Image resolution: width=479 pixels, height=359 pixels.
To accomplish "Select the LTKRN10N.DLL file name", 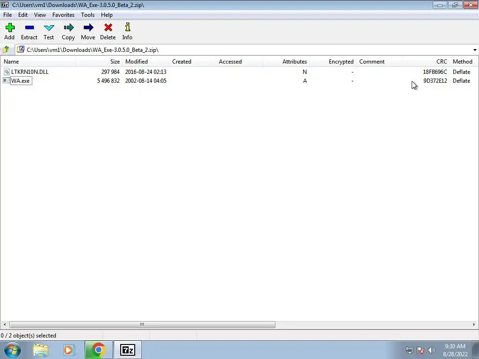I will coord(30,72).
